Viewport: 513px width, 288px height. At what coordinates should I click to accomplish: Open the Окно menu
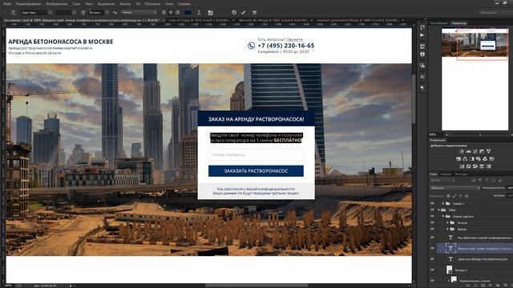coord(169,4)
